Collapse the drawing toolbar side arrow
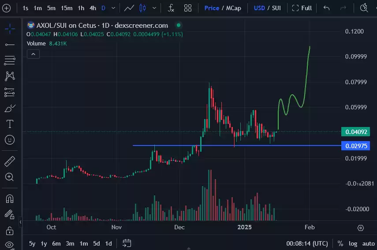Screen dimensions: 377x250 (20, 222)
